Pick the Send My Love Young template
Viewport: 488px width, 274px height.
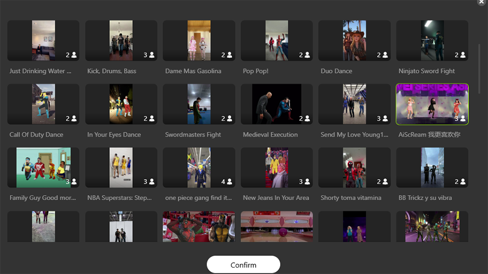[x=354, y=104]
